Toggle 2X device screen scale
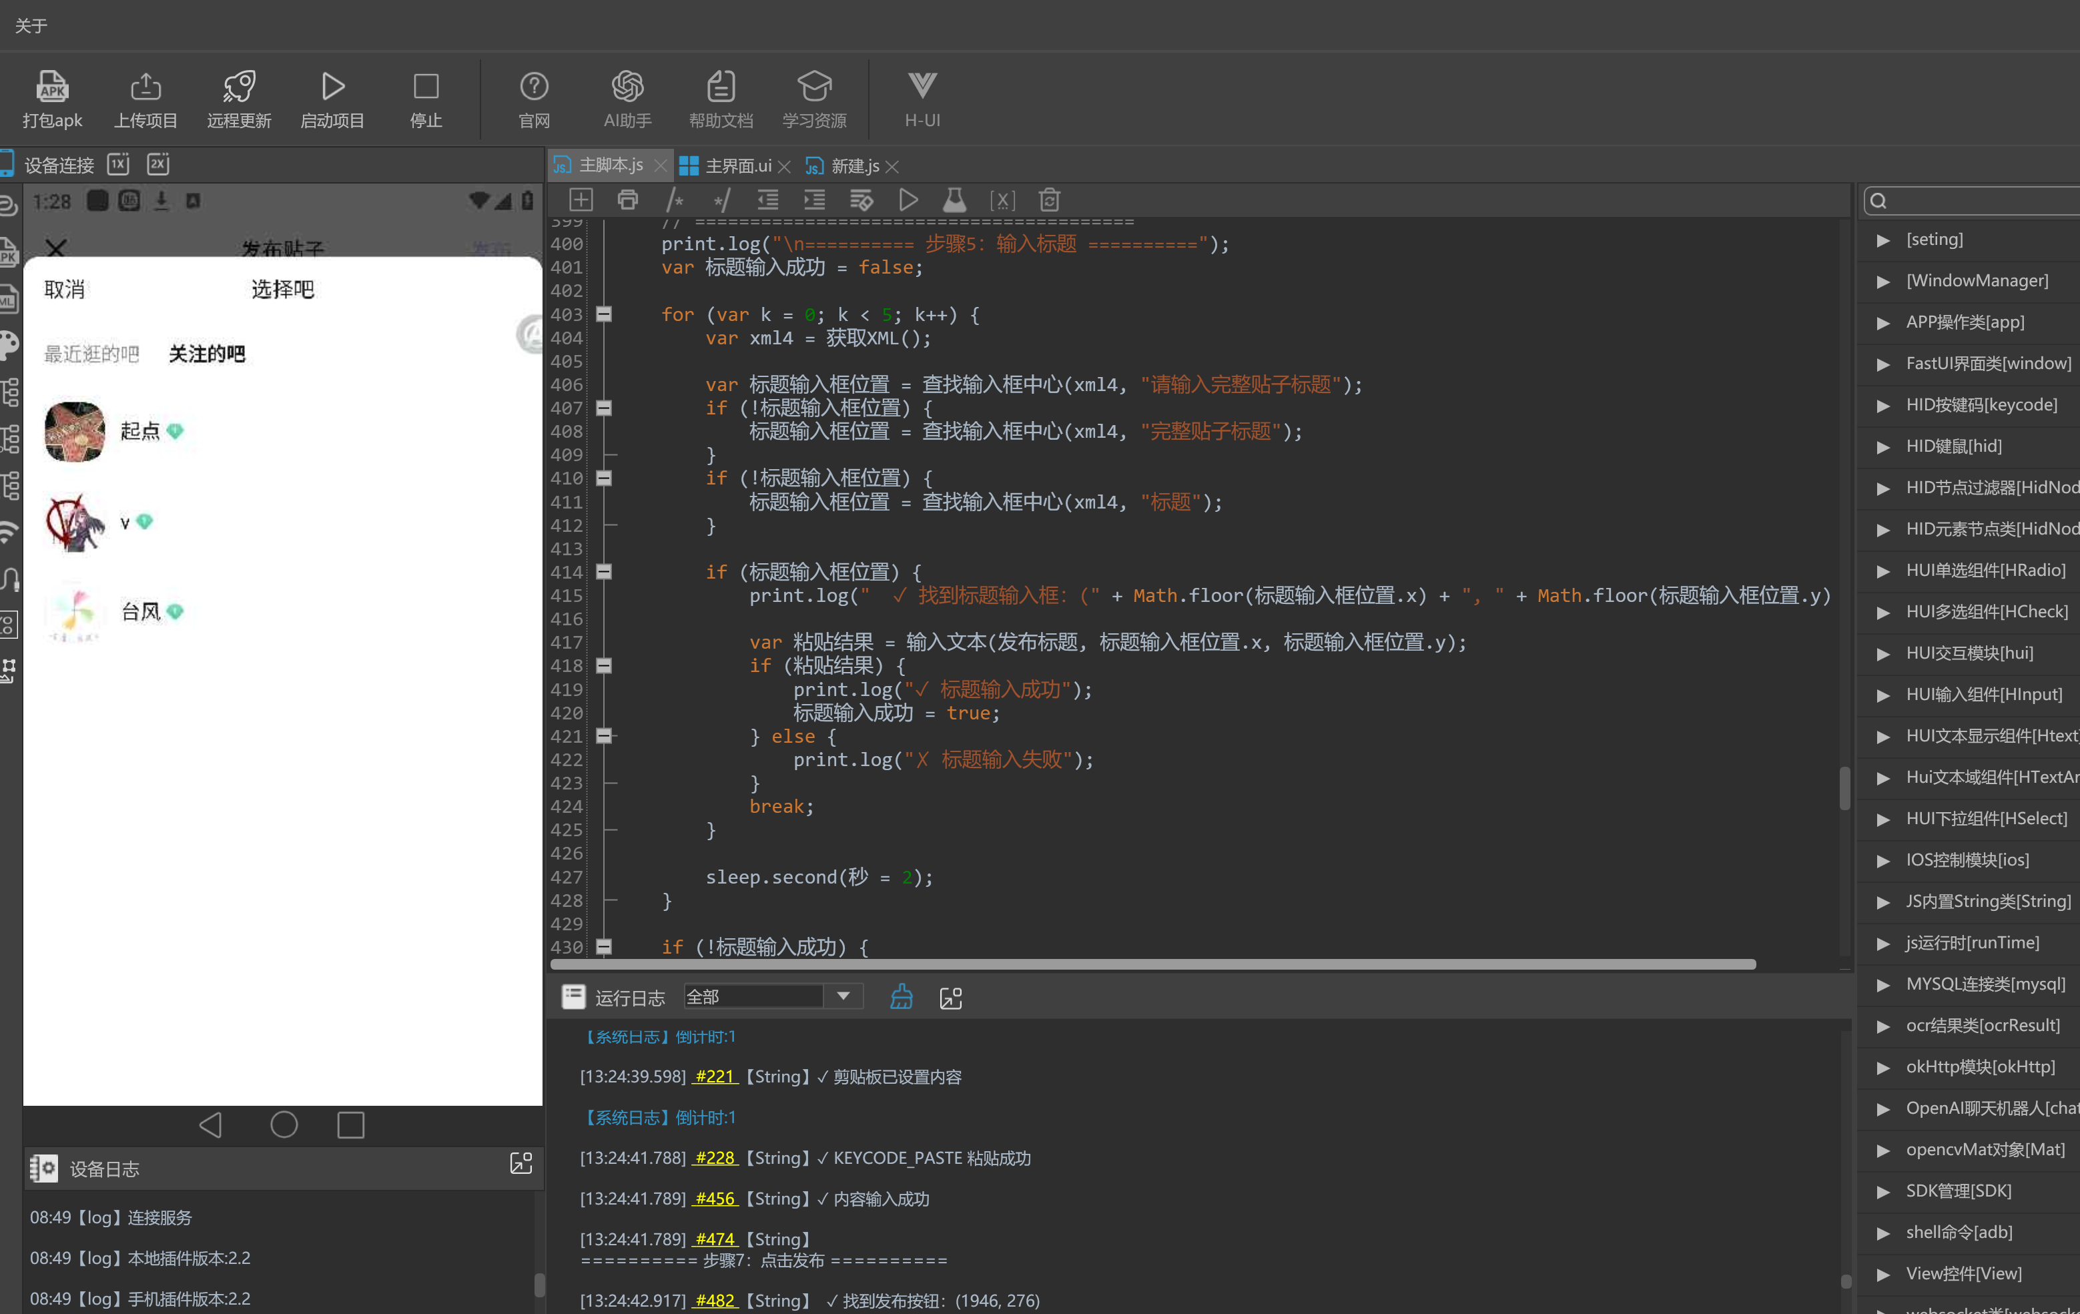Screen dimensions: 2080x1314 tap(158, 164)
